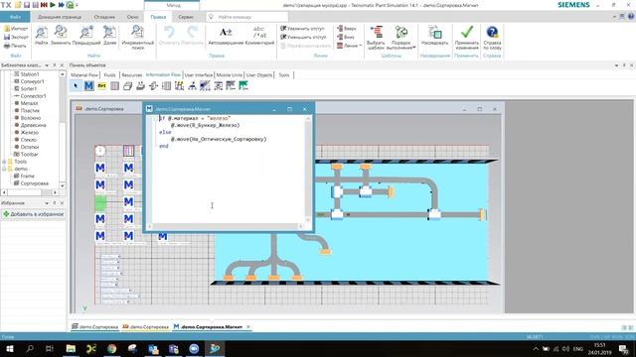
Task: Collapse the demo folder in tree
Action: tap(4, 169)
